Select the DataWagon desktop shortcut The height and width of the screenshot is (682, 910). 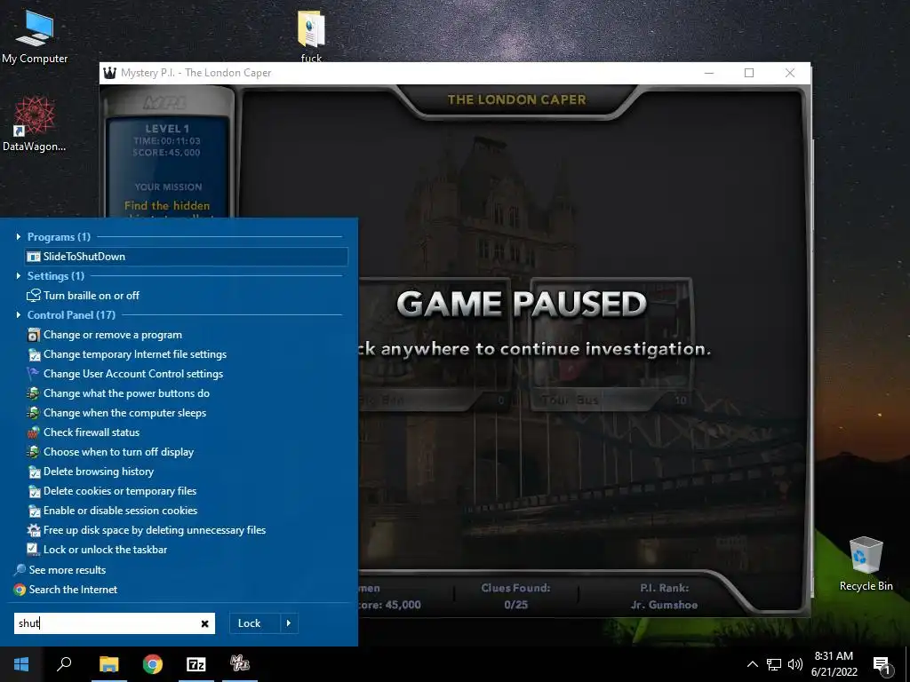[35, 124]
